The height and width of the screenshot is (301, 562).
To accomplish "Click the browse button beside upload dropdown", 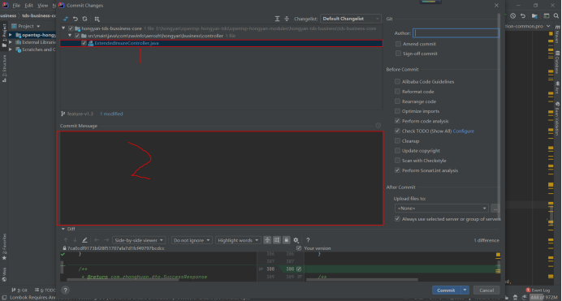I will pyautogui.click(x=495, y=209).
